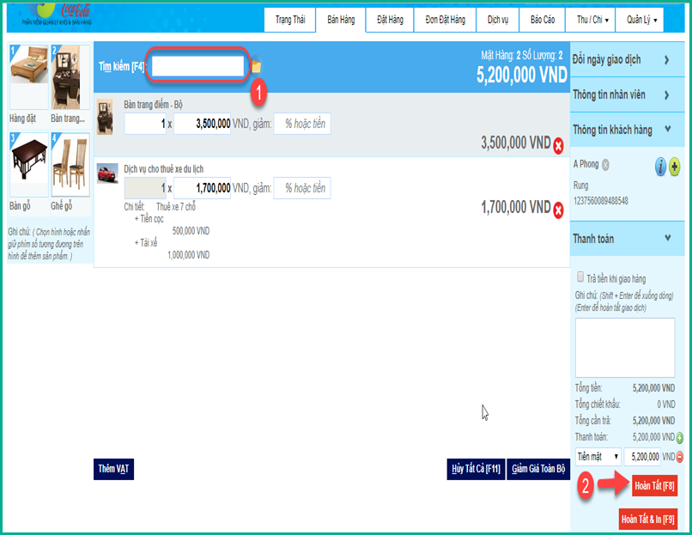Viewport: 692px width, 535px height.
Task: Open customer info via blue 'i' icon
Action: pos(660,167)
